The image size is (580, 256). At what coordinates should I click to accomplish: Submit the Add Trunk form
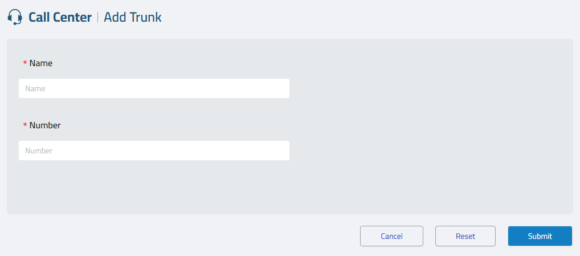(540, 236)
